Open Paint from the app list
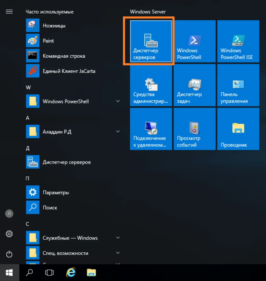The image size is (266, 281). pos(73,41)
